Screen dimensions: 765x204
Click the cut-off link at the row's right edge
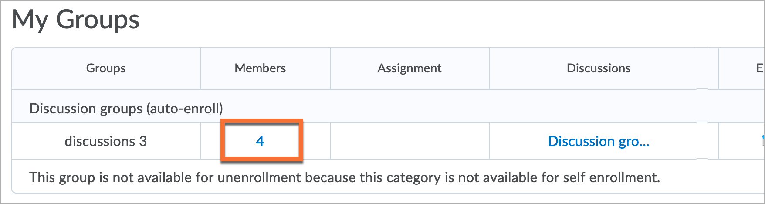click(762, 140)
